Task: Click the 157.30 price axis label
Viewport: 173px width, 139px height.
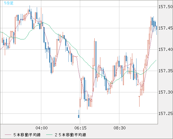Action: 165,92
